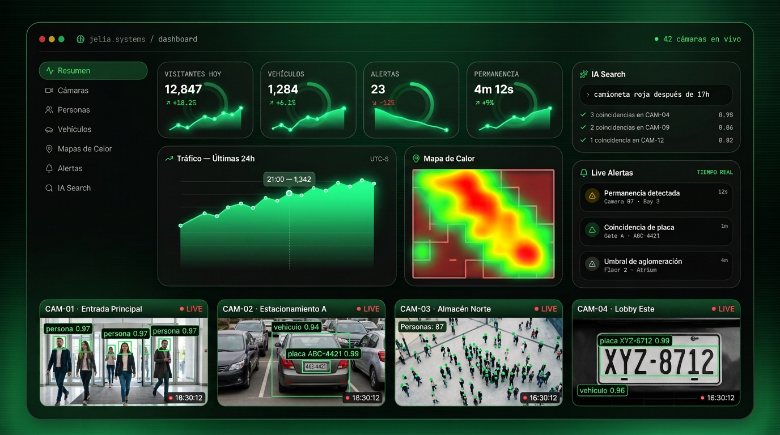Open the Alertas stat card showing 23
780x435 pixels.
(x=411, y=100)
